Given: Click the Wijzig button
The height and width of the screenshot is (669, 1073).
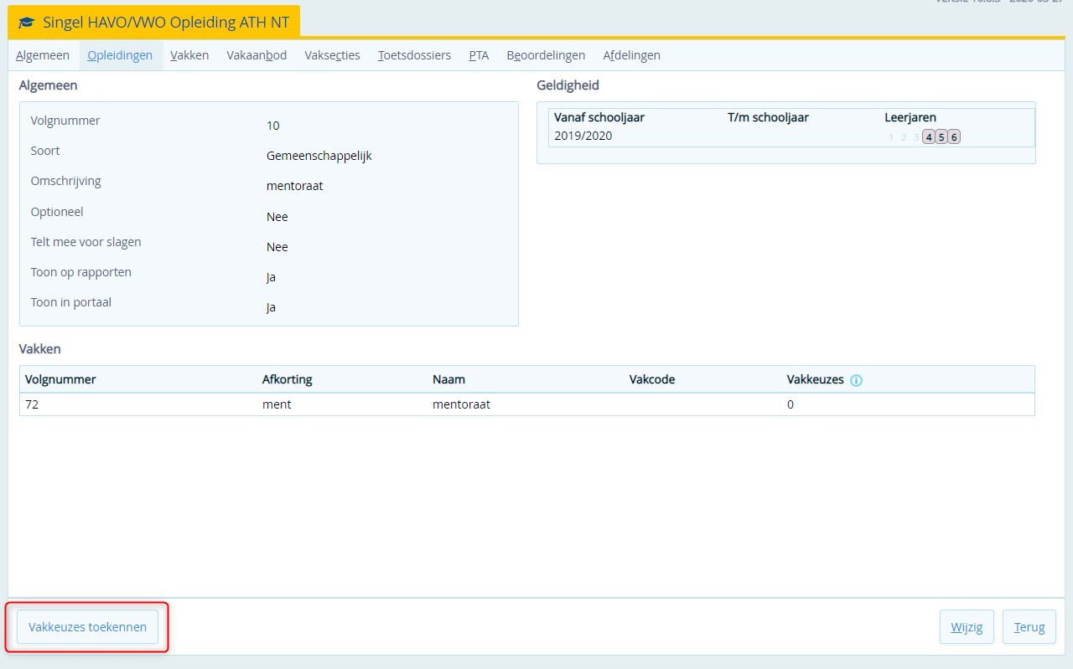Looking at the screenshot, I should click(x=967, y=626).
